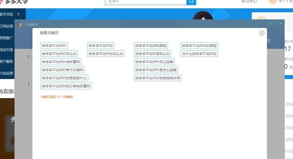This screenshot has height=159, width=293.
Task: Focus the 多多大学 search input field
Action: coord(146,2)
